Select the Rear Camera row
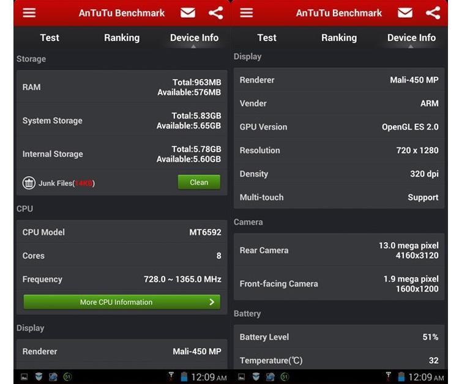This screenshot has width=459, height=384. pyautogui.click(x=339, y=250)
